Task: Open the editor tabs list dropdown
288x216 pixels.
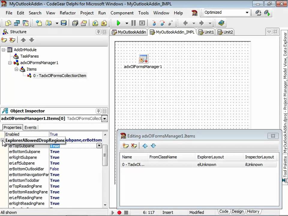Action: point(269,32)
